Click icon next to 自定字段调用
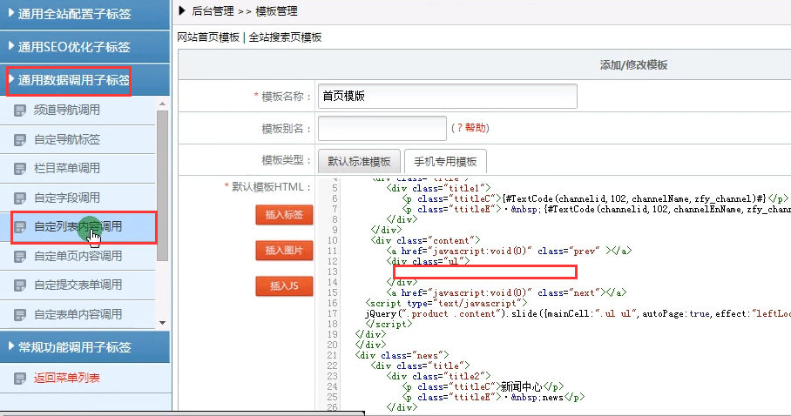The image size is (791, 416). point(20,198)
